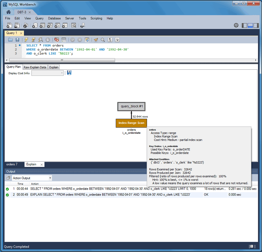Viewport: 262px width, 252px height.
Task: Execute the SQL script lightning icon
Action: tap(26, 40)
